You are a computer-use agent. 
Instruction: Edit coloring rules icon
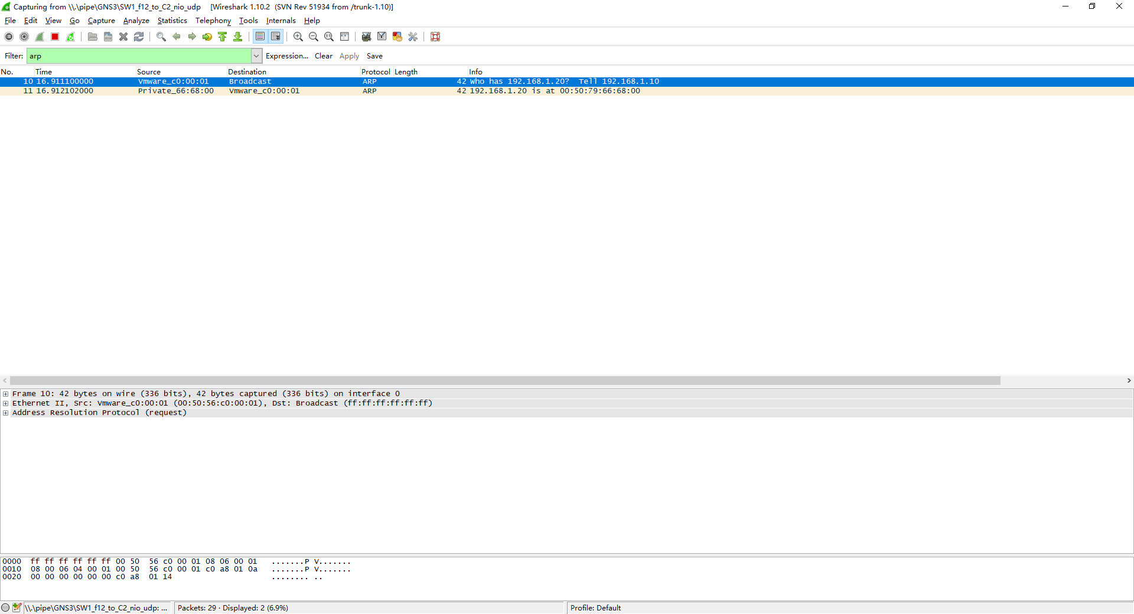tap(397, 37)
